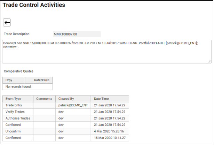The width and height of the screenshot is (214, 145).
Task: Click the No records found row
Action: (x=27, y=87)
